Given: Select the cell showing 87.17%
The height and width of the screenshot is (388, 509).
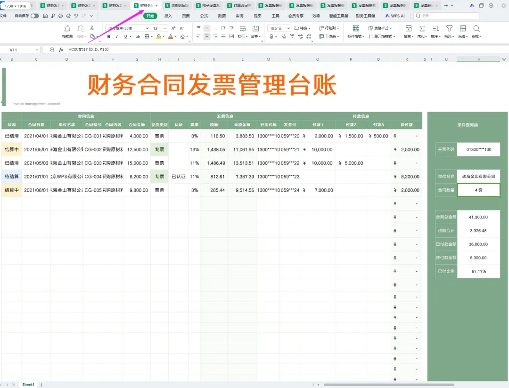Looking at the screenshot, I should pyautogui.click(x=478, y=271).
